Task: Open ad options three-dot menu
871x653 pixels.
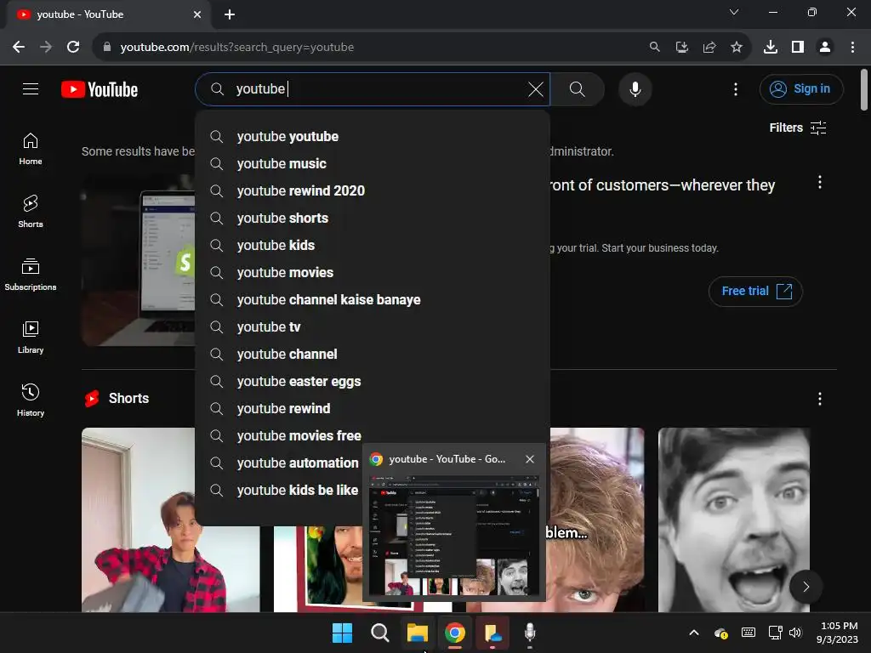Action: tap(819, 183)
